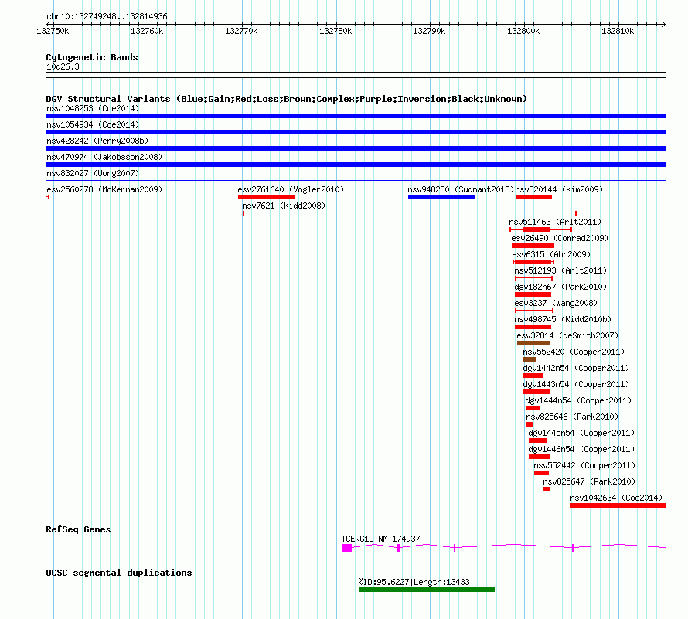Open the TCERG1L|NM_174937 gene label
The width and height of the screenshot is (688, 619).
(381, 539)
